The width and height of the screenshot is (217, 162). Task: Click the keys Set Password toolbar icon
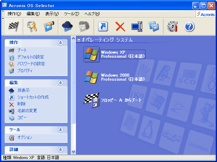32,26
